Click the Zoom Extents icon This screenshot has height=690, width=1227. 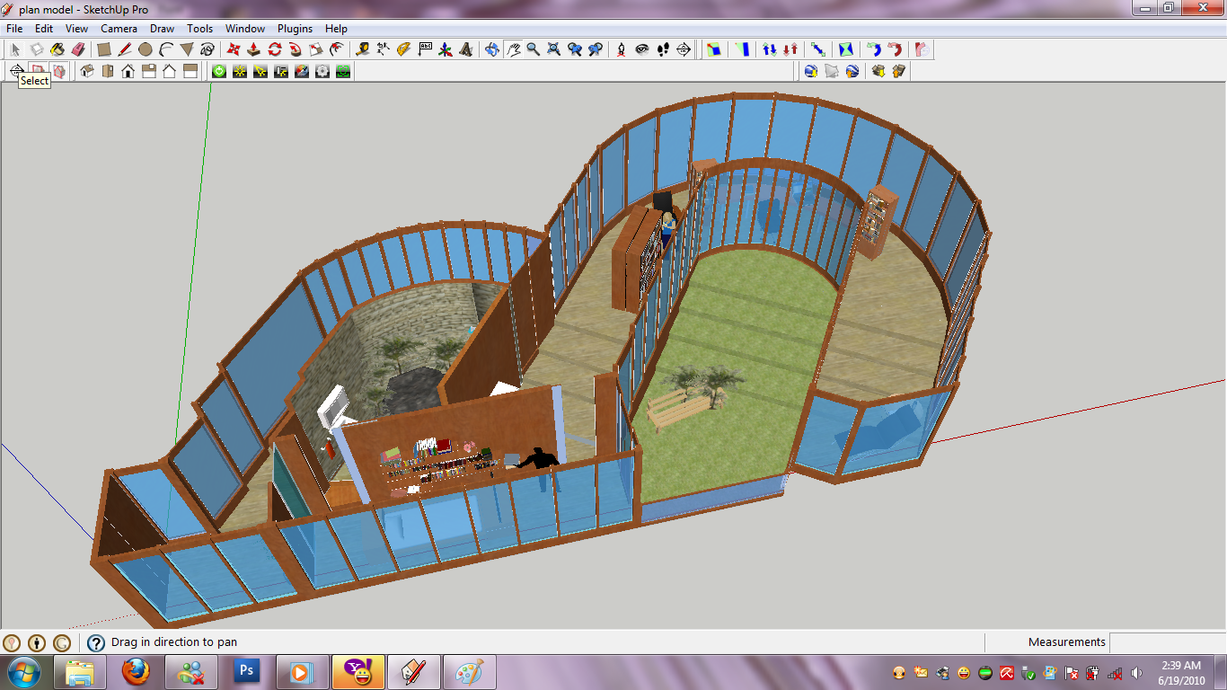coord(554,49)
